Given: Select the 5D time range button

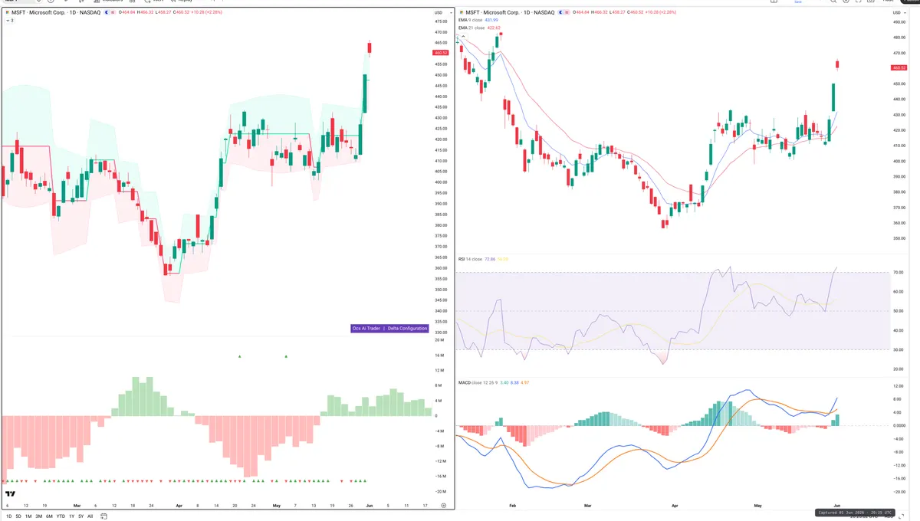Looking at the screenshot, I should (18, 516).
